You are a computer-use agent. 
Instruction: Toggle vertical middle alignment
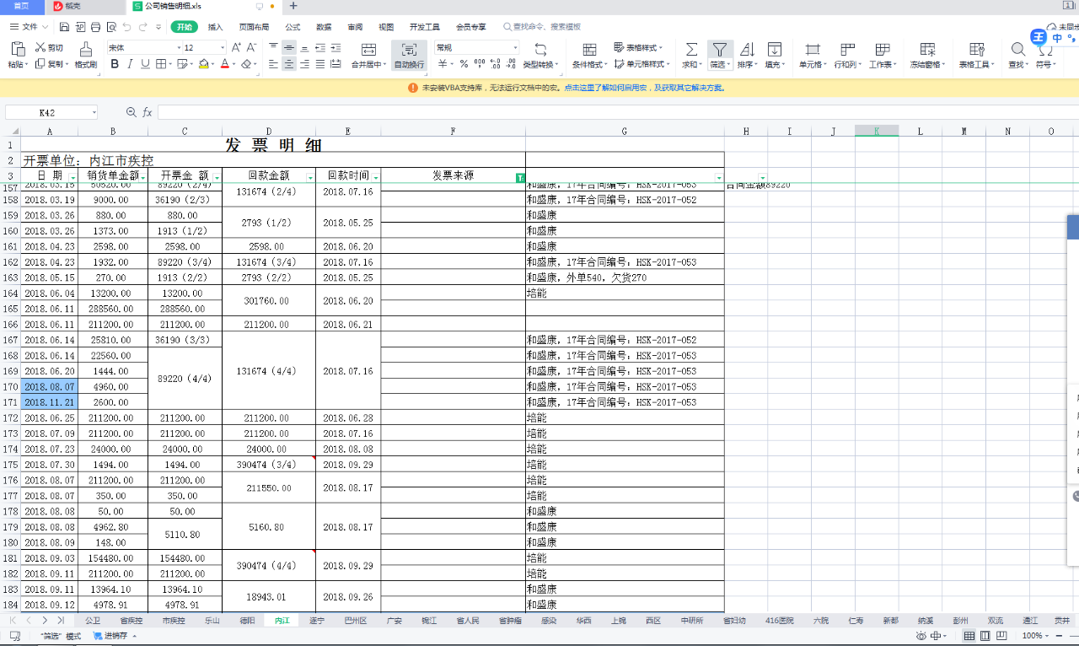pos(289,48)
